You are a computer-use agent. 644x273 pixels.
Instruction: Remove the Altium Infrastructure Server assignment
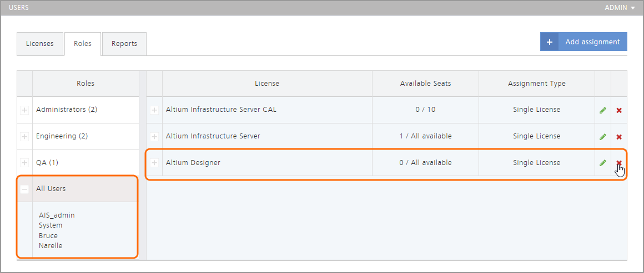click(x=619, y=137)
